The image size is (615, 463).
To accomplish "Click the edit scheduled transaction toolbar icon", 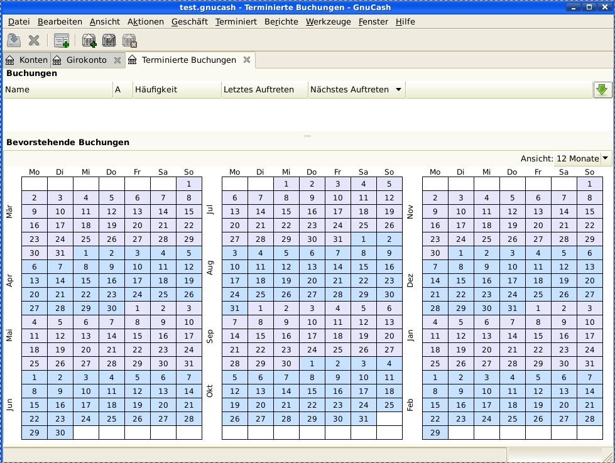I will tap(109, 41).
